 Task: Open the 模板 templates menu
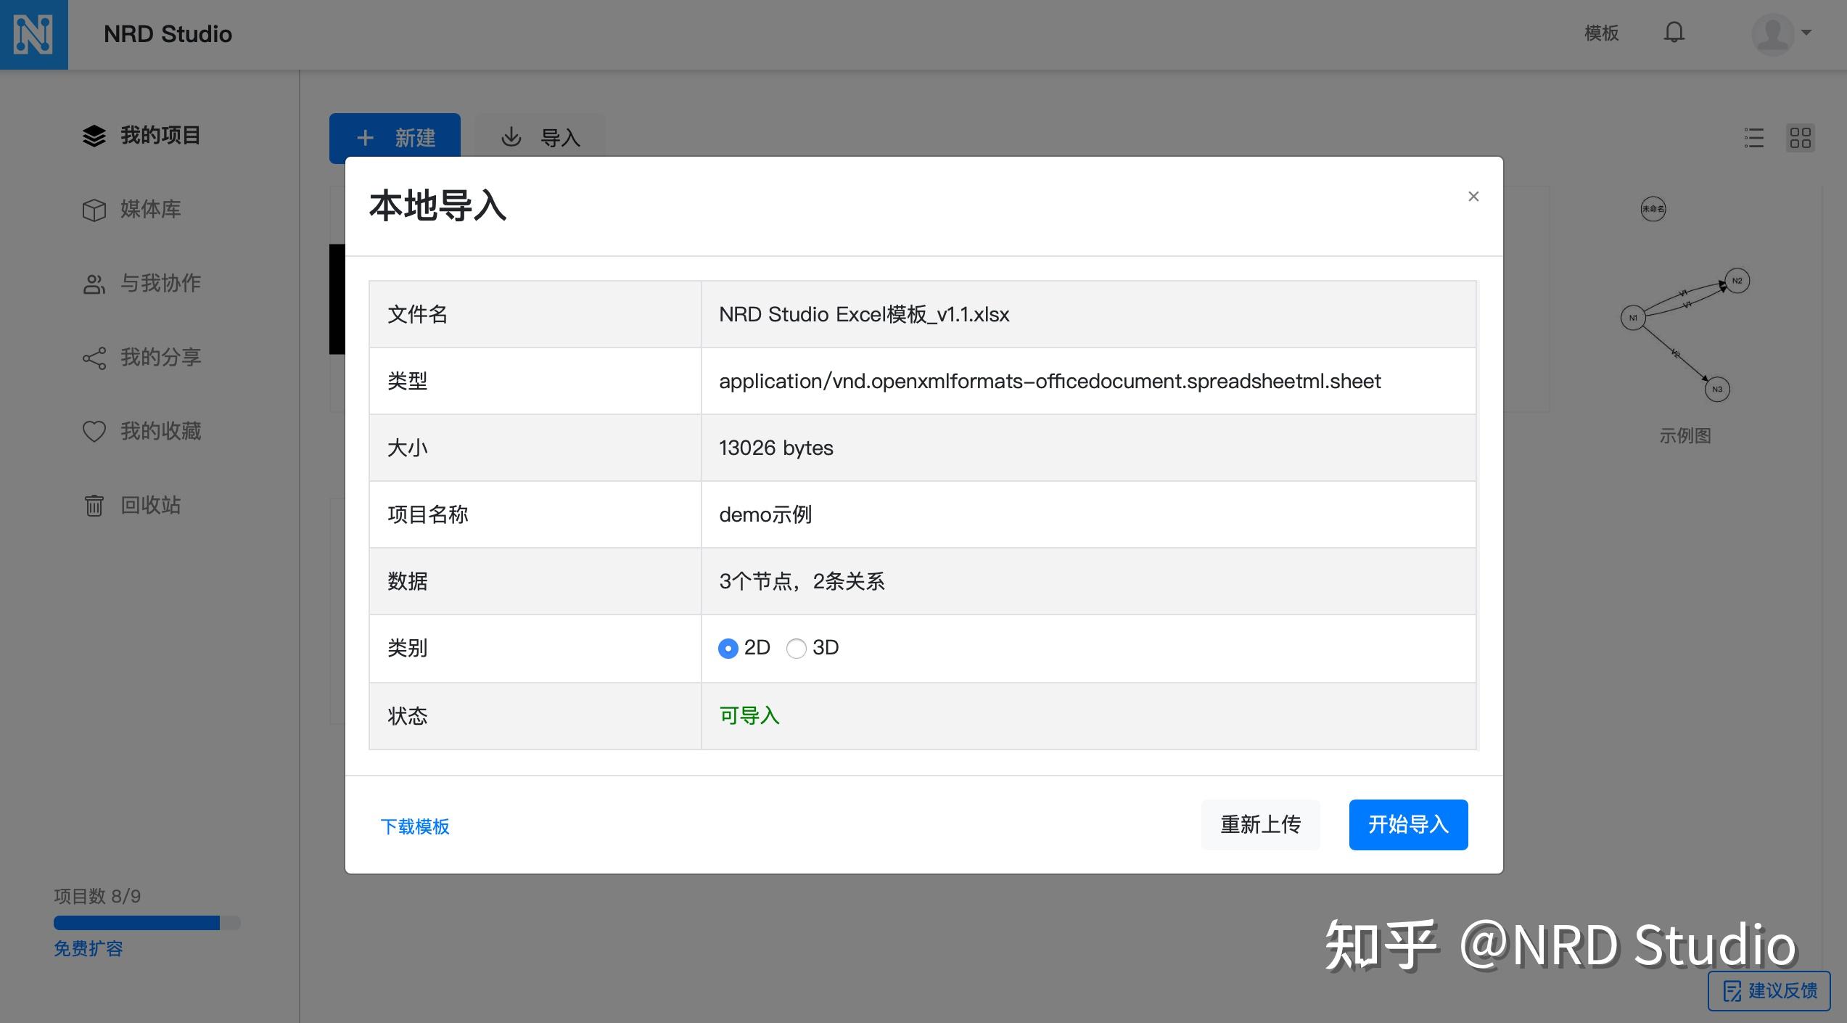[1602, 33]
